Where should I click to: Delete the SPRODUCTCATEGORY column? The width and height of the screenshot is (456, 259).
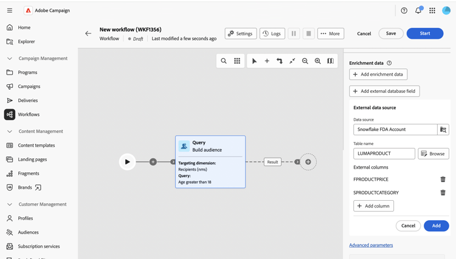coord(443,193)
